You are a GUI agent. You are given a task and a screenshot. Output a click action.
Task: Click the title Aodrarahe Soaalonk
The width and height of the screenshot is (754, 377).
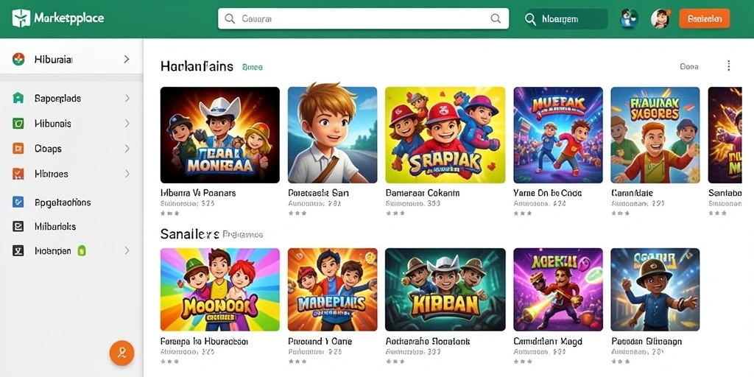[x=428, y=342]
